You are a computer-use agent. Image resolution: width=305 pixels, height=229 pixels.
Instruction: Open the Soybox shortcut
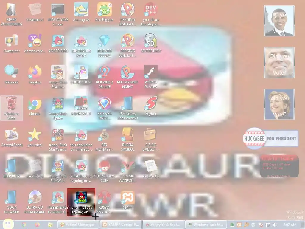pyautogui.click(x=151, y=106)
